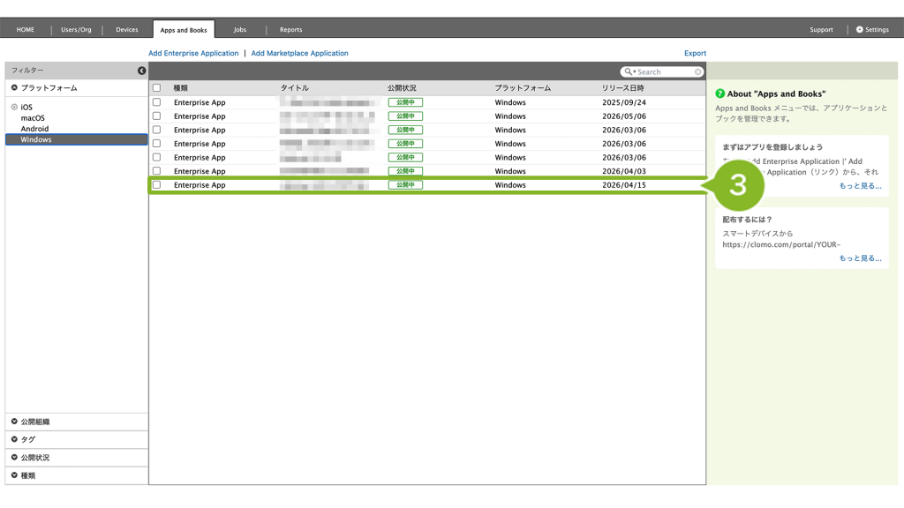Screen dimensions: 904x508
Task: Click the search magnifier icon
Action: (x=629, y=72)
